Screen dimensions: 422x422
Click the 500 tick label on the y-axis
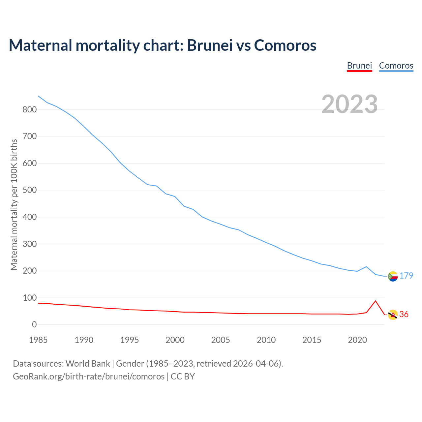(x=29, y=190)
